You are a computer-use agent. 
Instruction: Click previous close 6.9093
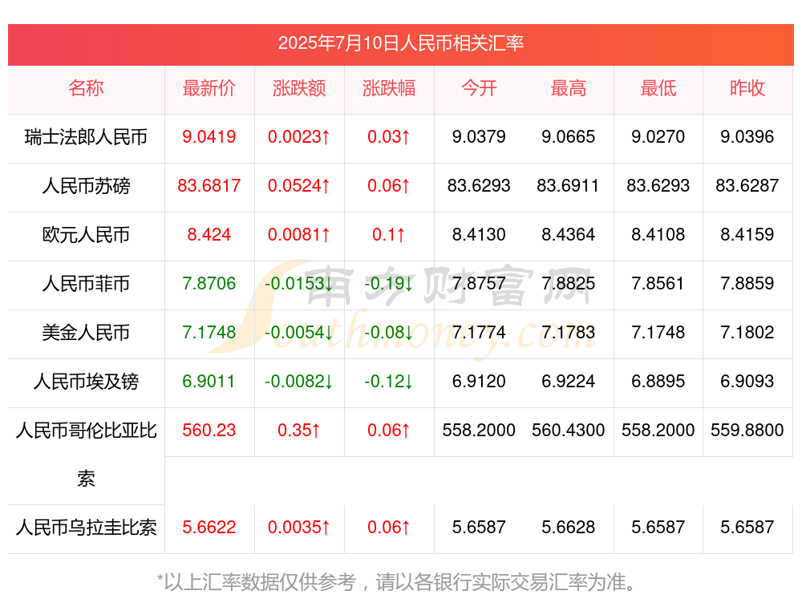click(747, 382)
